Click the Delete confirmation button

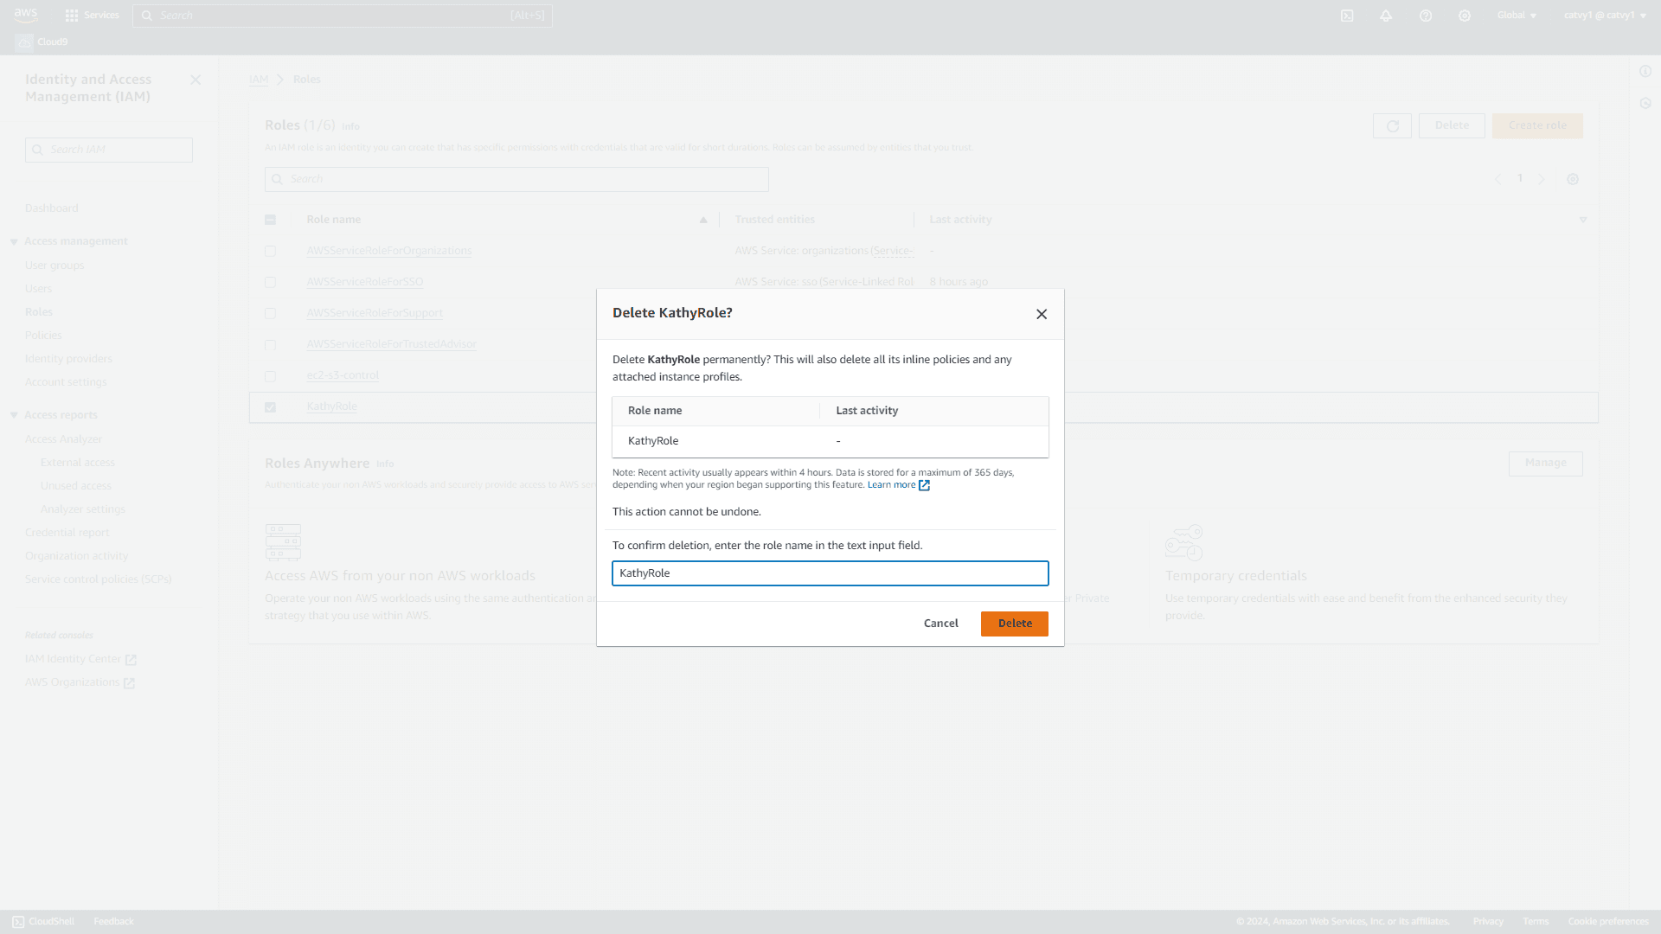coord(1014,623)
